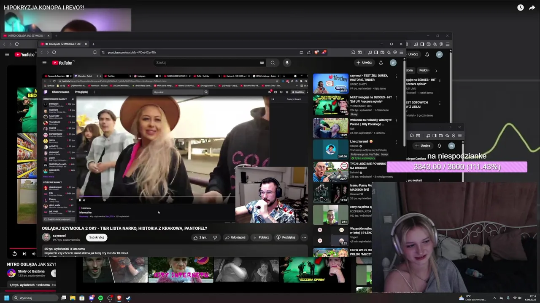
Task: Click share arrow atop outer video player
Action: tap(532, 8)
